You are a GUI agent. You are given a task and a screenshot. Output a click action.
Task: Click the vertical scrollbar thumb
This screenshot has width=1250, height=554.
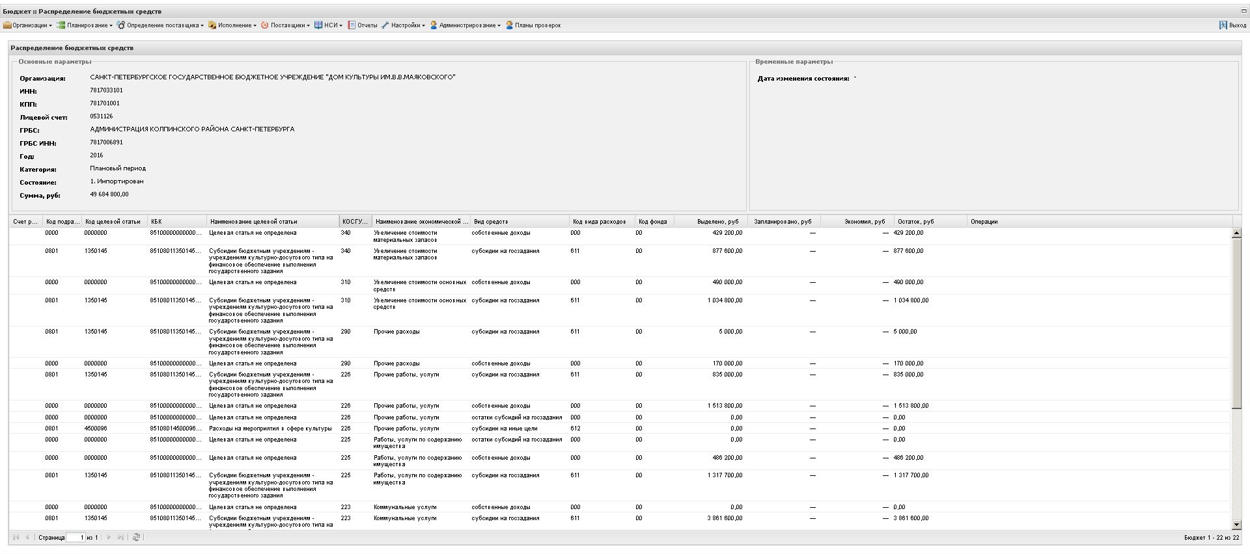tap(1236, 323)
